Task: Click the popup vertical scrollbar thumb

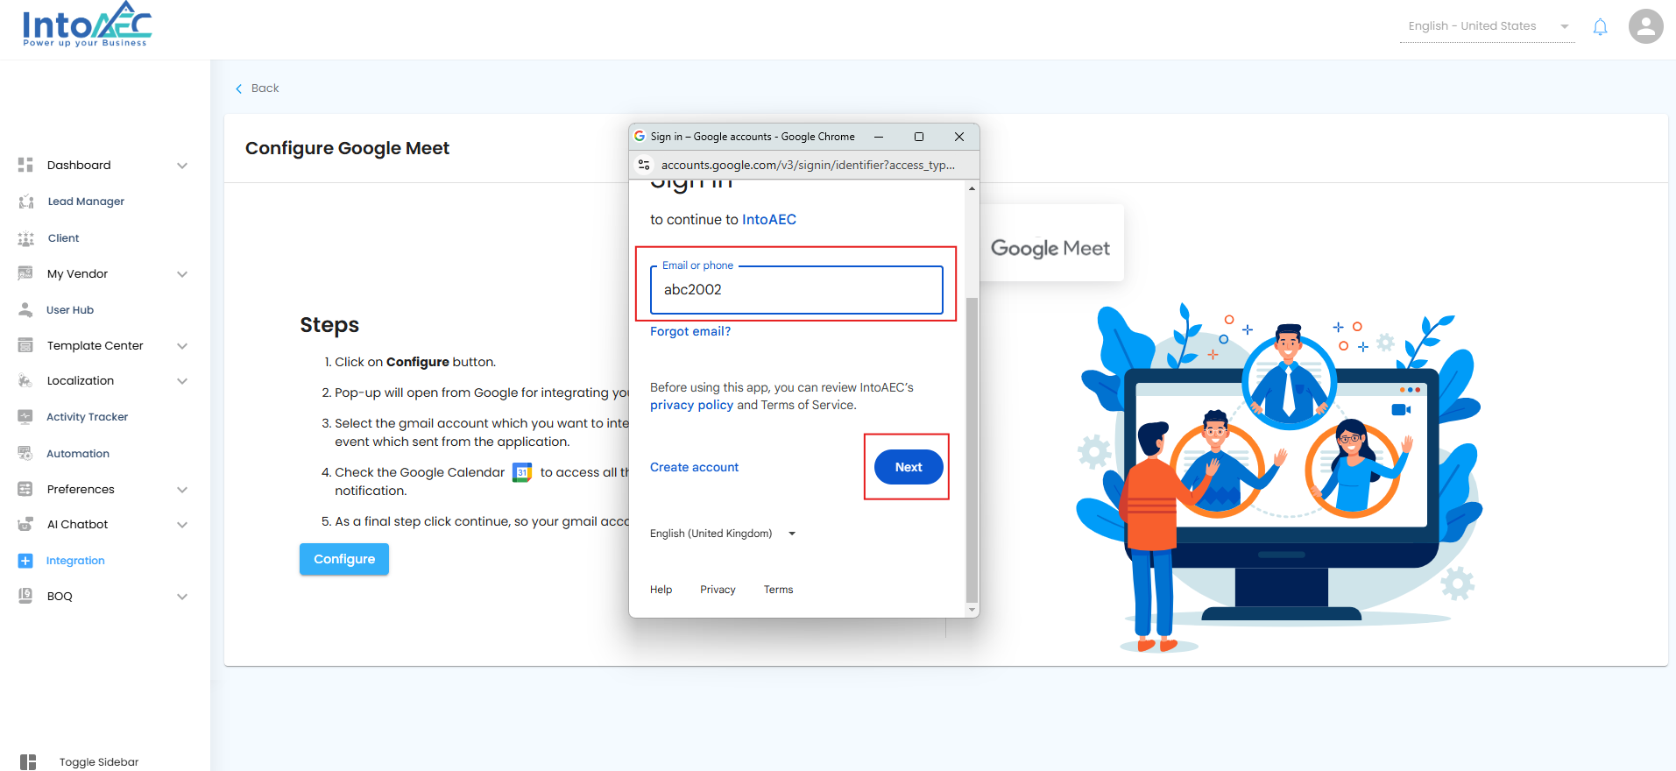Action: pos(972,450)
